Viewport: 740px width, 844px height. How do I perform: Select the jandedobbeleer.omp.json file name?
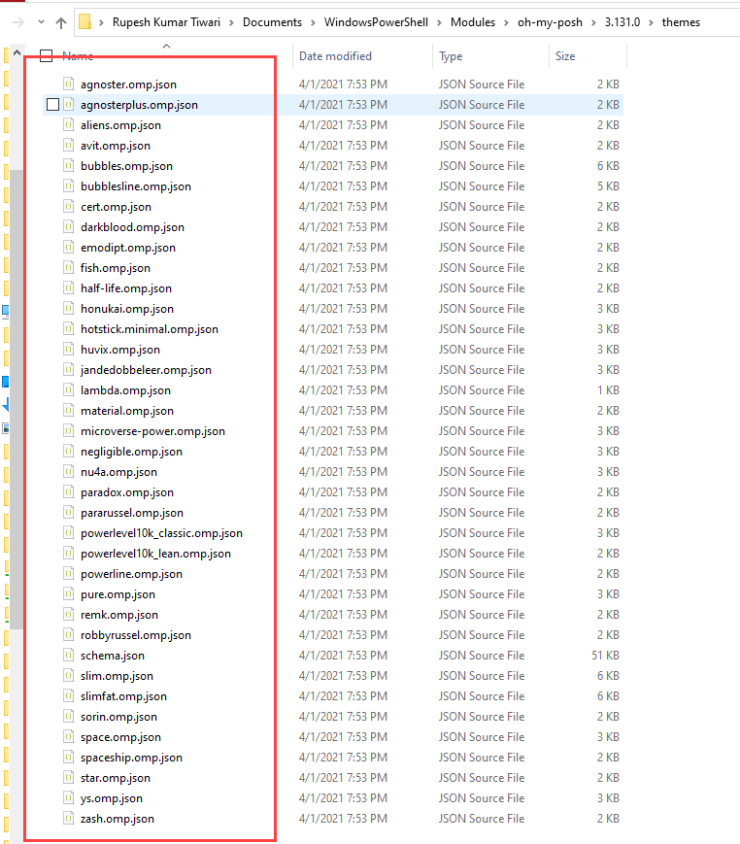pos(146,370)
